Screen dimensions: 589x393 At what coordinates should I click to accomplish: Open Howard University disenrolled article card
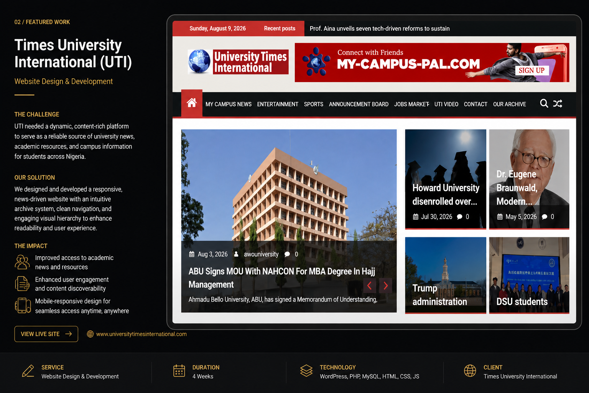tap(446, 179)
